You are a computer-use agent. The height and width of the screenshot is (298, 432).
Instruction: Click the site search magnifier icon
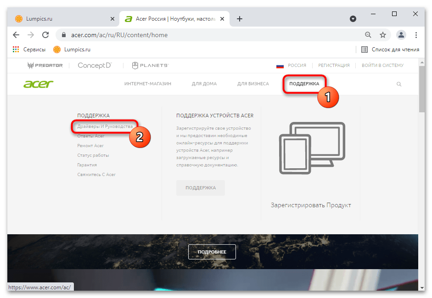399,84
